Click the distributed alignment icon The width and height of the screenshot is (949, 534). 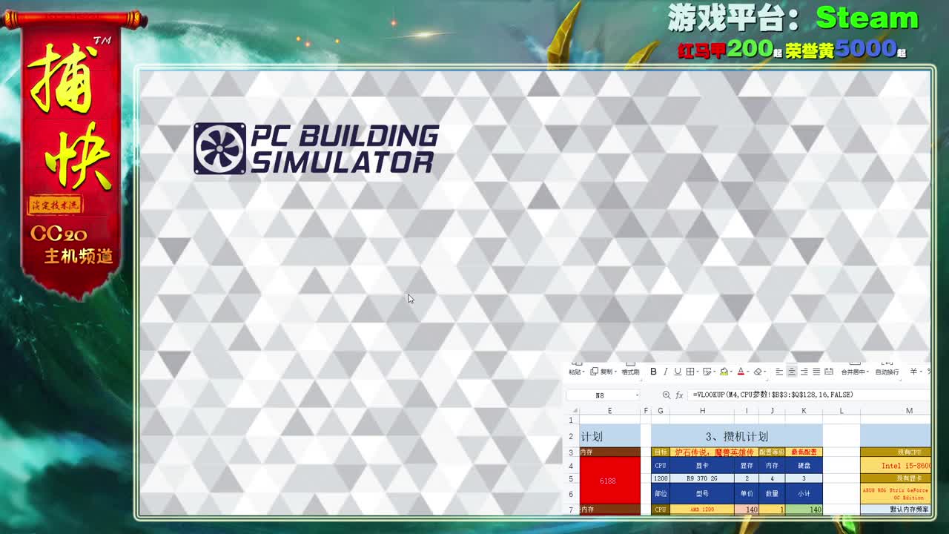[x=829, y=372]
